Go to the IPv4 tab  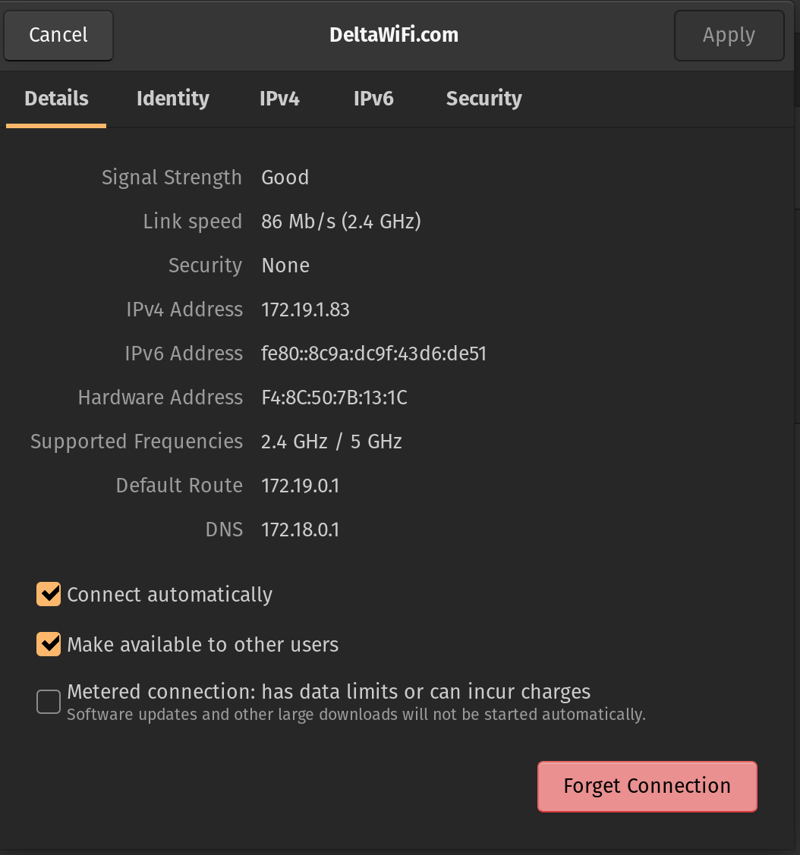(279, 99)
